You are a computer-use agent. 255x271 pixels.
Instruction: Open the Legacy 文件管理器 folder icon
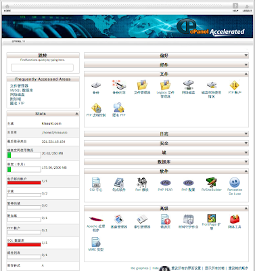[166, 85]
